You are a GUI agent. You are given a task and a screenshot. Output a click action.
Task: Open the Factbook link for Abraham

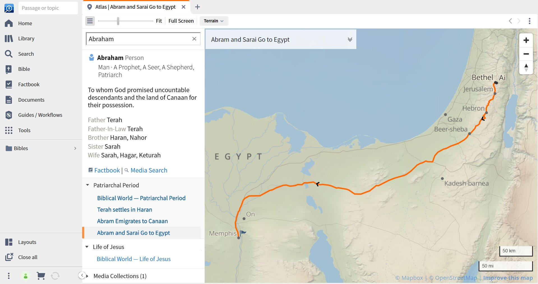point(107,170)
